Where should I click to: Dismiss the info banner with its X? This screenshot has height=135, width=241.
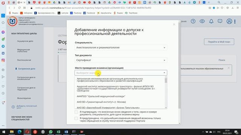[x=229, y=68]
